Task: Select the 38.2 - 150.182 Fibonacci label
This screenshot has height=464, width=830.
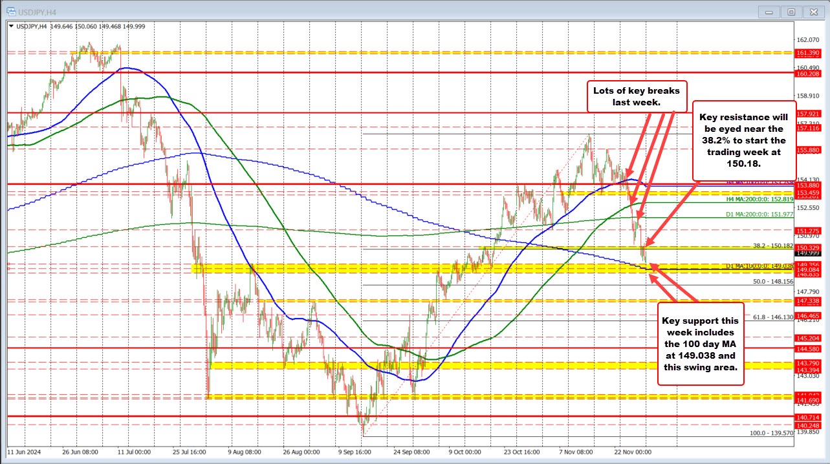Action: point(773,246)
